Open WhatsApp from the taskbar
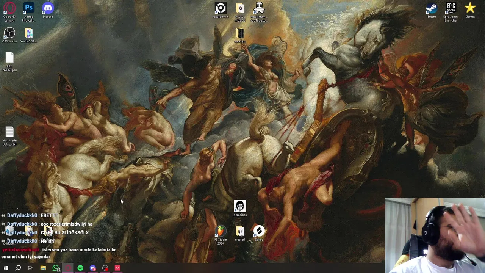Screen dimensions: 485x273 56,268
